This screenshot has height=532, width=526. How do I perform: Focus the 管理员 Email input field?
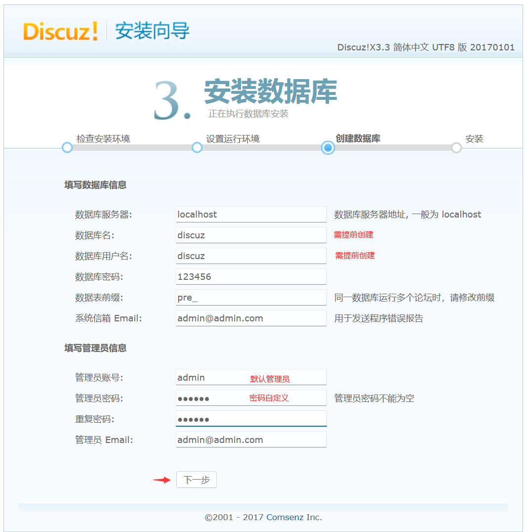pyautogui.click(x=251, y=440)
